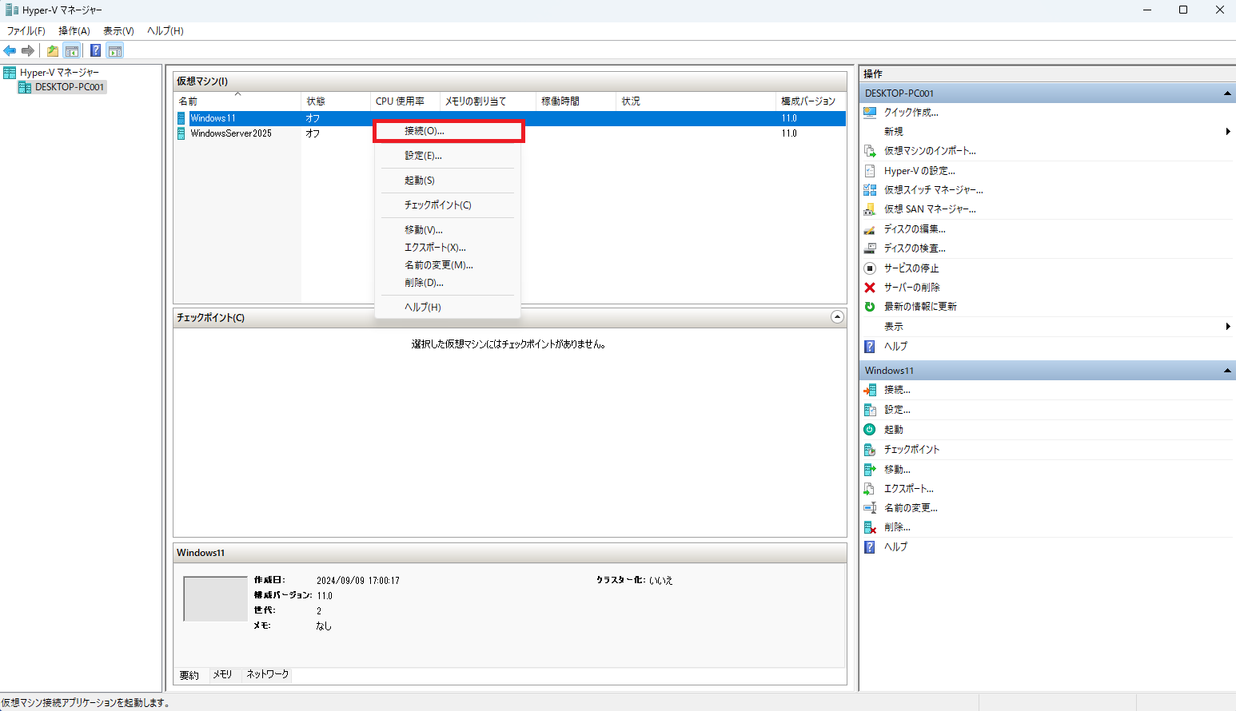Click the forward arrow toolbar icon

pyautogui.click(x=28, y=51)
